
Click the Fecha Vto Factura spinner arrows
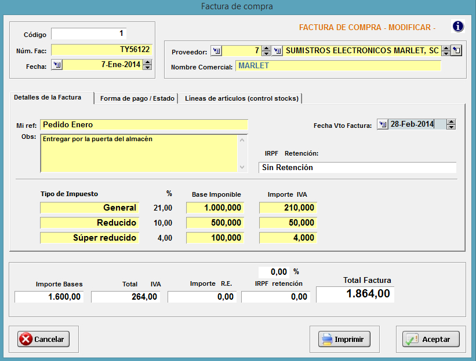point(451,124)
